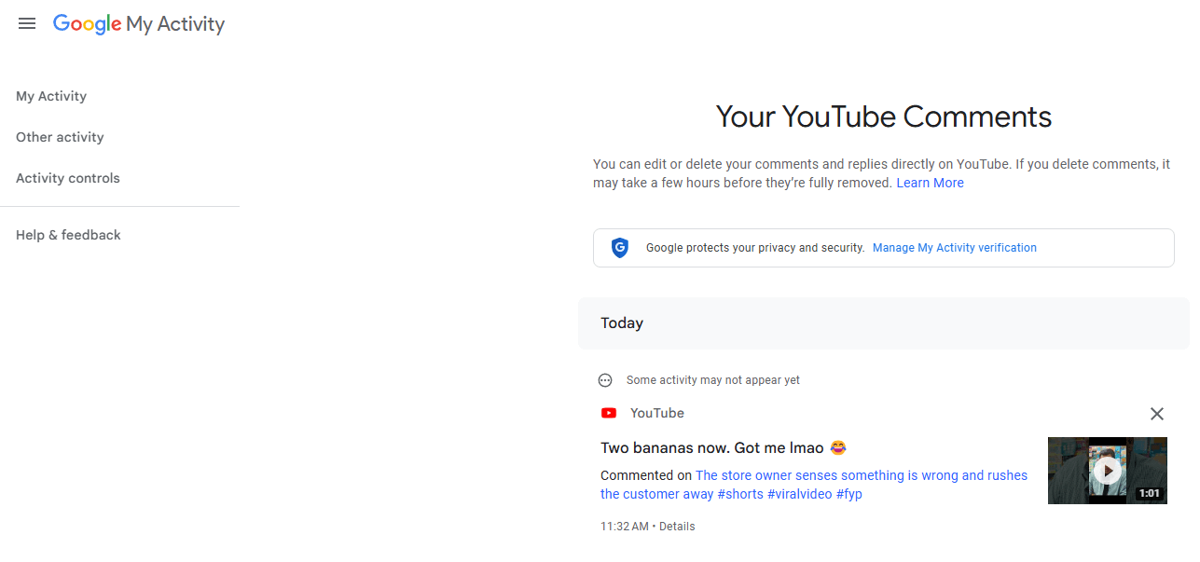Click the YouTube icon next to the activity entry
The width and height of the screenshot is (1200, 562).
pos(608,413)
